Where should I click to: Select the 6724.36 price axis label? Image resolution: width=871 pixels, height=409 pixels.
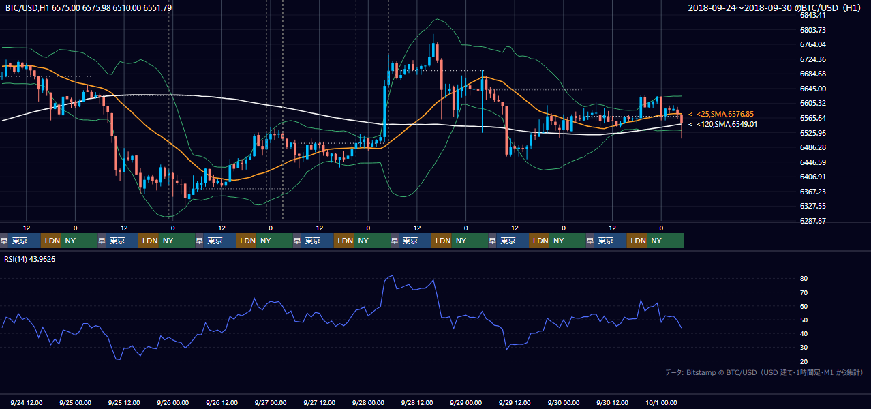click(x=814, y=59)
